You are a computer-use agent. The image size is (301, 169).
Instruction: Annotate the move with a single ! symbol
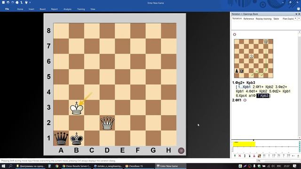click(x=269, y=156)
